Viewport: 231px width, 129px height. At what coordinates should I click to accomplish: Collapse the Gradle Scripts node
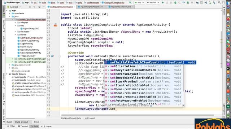(7, 74)
